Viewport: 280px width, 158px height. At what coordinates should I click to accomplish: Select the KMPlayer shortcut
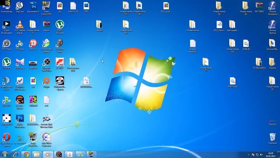20,63
